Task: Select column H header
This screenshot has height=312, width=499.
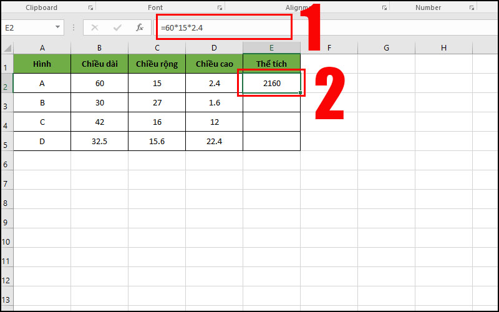Action: pos(443,48)
